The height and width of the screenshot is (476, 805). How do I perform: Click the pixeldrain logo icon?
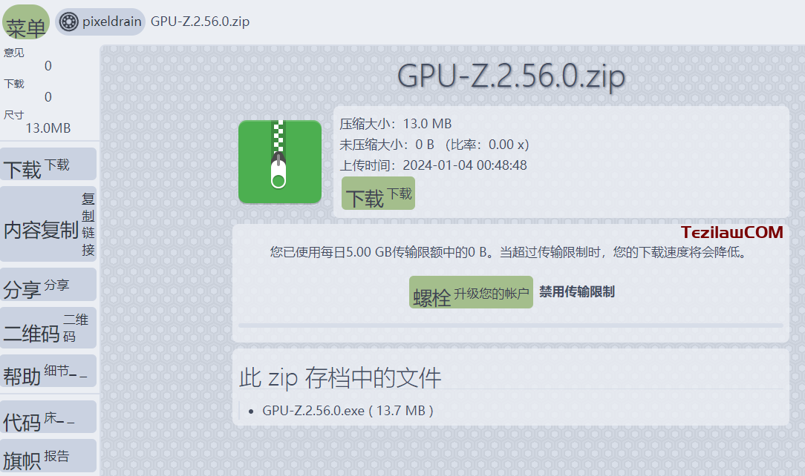(67, 22)
